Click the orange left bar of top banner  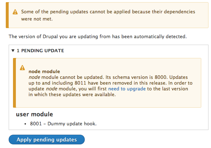click(x=7, y=15)
